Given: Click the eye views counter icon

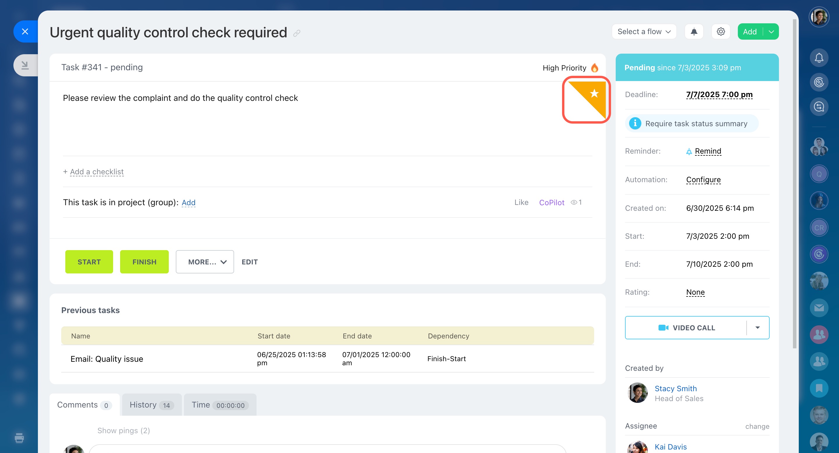Looking at the screenshot, I should pos(574,203).
